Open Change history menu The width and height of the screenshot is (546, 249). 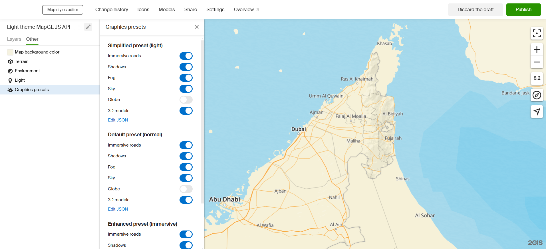[112, 10]
